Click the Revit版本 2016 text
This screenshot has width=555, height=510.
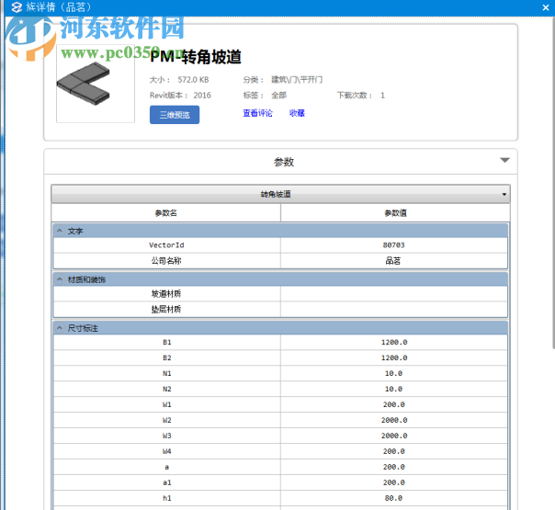(x=180, y=96)
